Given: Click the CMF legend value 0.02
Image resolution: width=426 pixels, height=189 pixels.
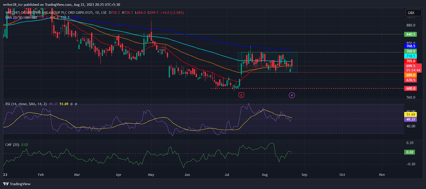Looking at the screenshot, I should pyautogui.click(x=24, y=145).
